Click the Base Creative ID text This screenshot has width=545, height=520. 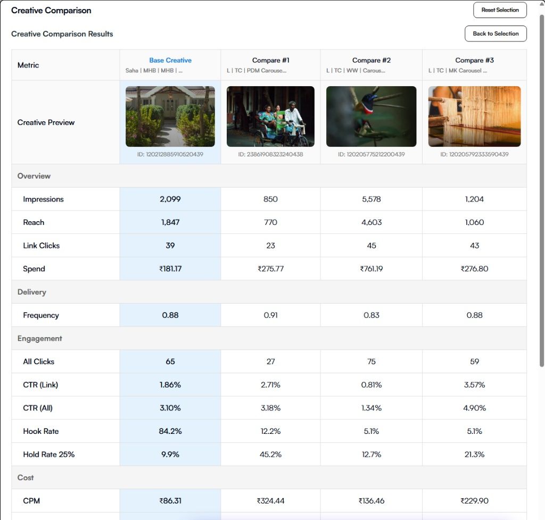point(170,155)
